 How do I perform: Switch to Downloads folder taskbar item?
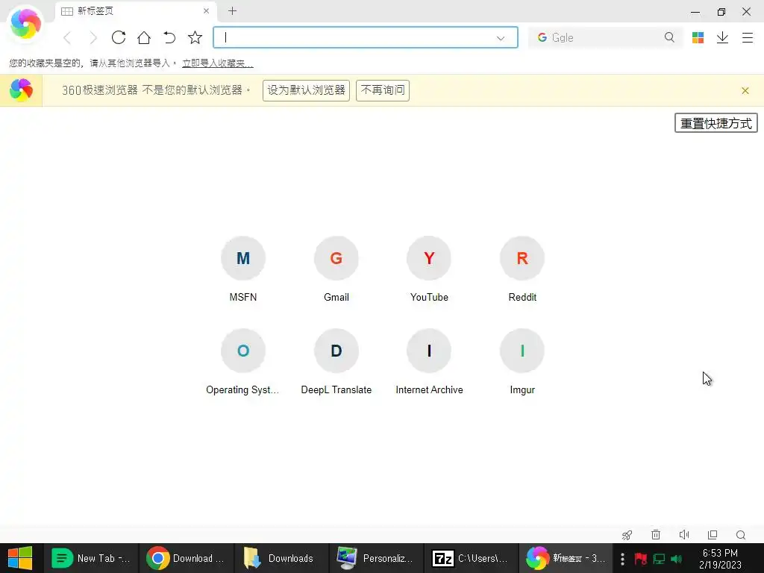(x=281, y=558)
